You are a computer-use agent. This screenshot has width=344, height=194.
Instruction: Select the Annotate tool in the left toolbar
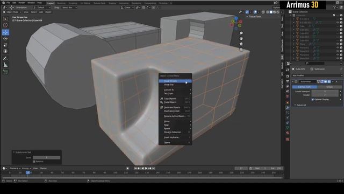[x=5, y=58]
